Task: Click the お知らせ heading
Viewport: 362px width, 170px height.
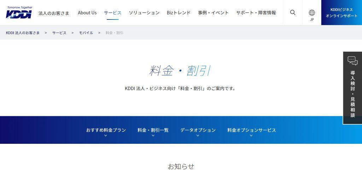Action: coord(181,166)
